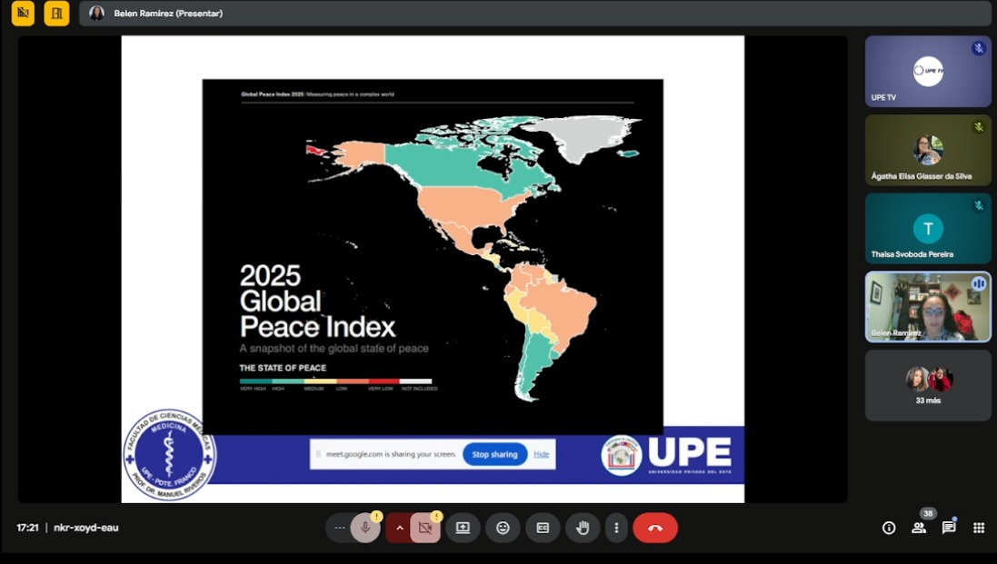Open the emoji reactions picker
997x564 pixels.
pyautogui.click(x=503, y=527)
